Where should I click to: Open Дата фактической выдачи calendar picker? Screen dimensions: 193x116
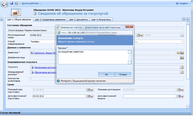pos(181,96)
